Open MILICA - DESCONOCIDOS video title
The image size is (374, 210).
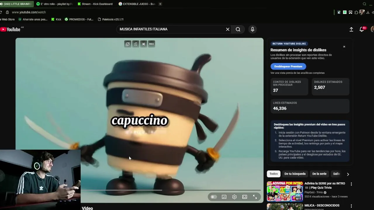[x=322, y=205]
